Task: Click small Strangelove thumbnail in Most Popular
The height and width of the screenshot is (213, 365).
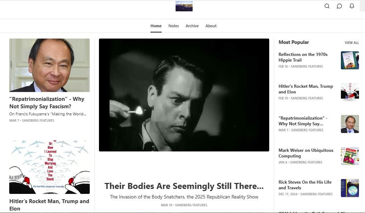Action: pos(350,92)
